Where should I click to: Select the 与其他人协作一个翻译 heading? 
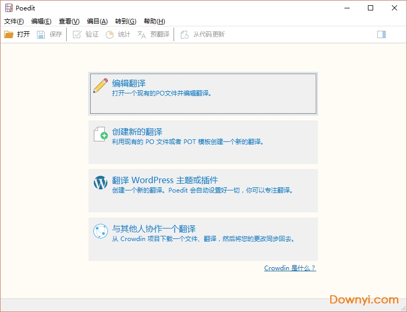coord(154,229)
